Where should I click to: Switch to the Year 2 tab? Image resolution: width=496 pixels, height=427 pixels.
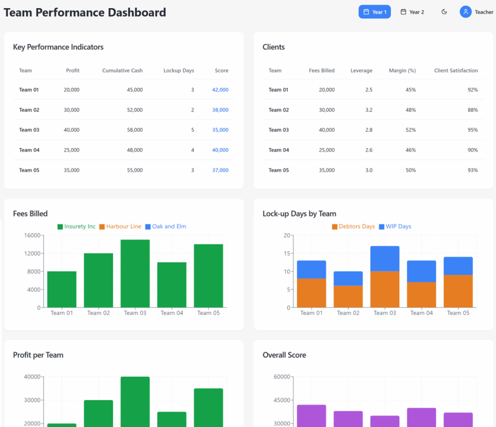[412, 12]
